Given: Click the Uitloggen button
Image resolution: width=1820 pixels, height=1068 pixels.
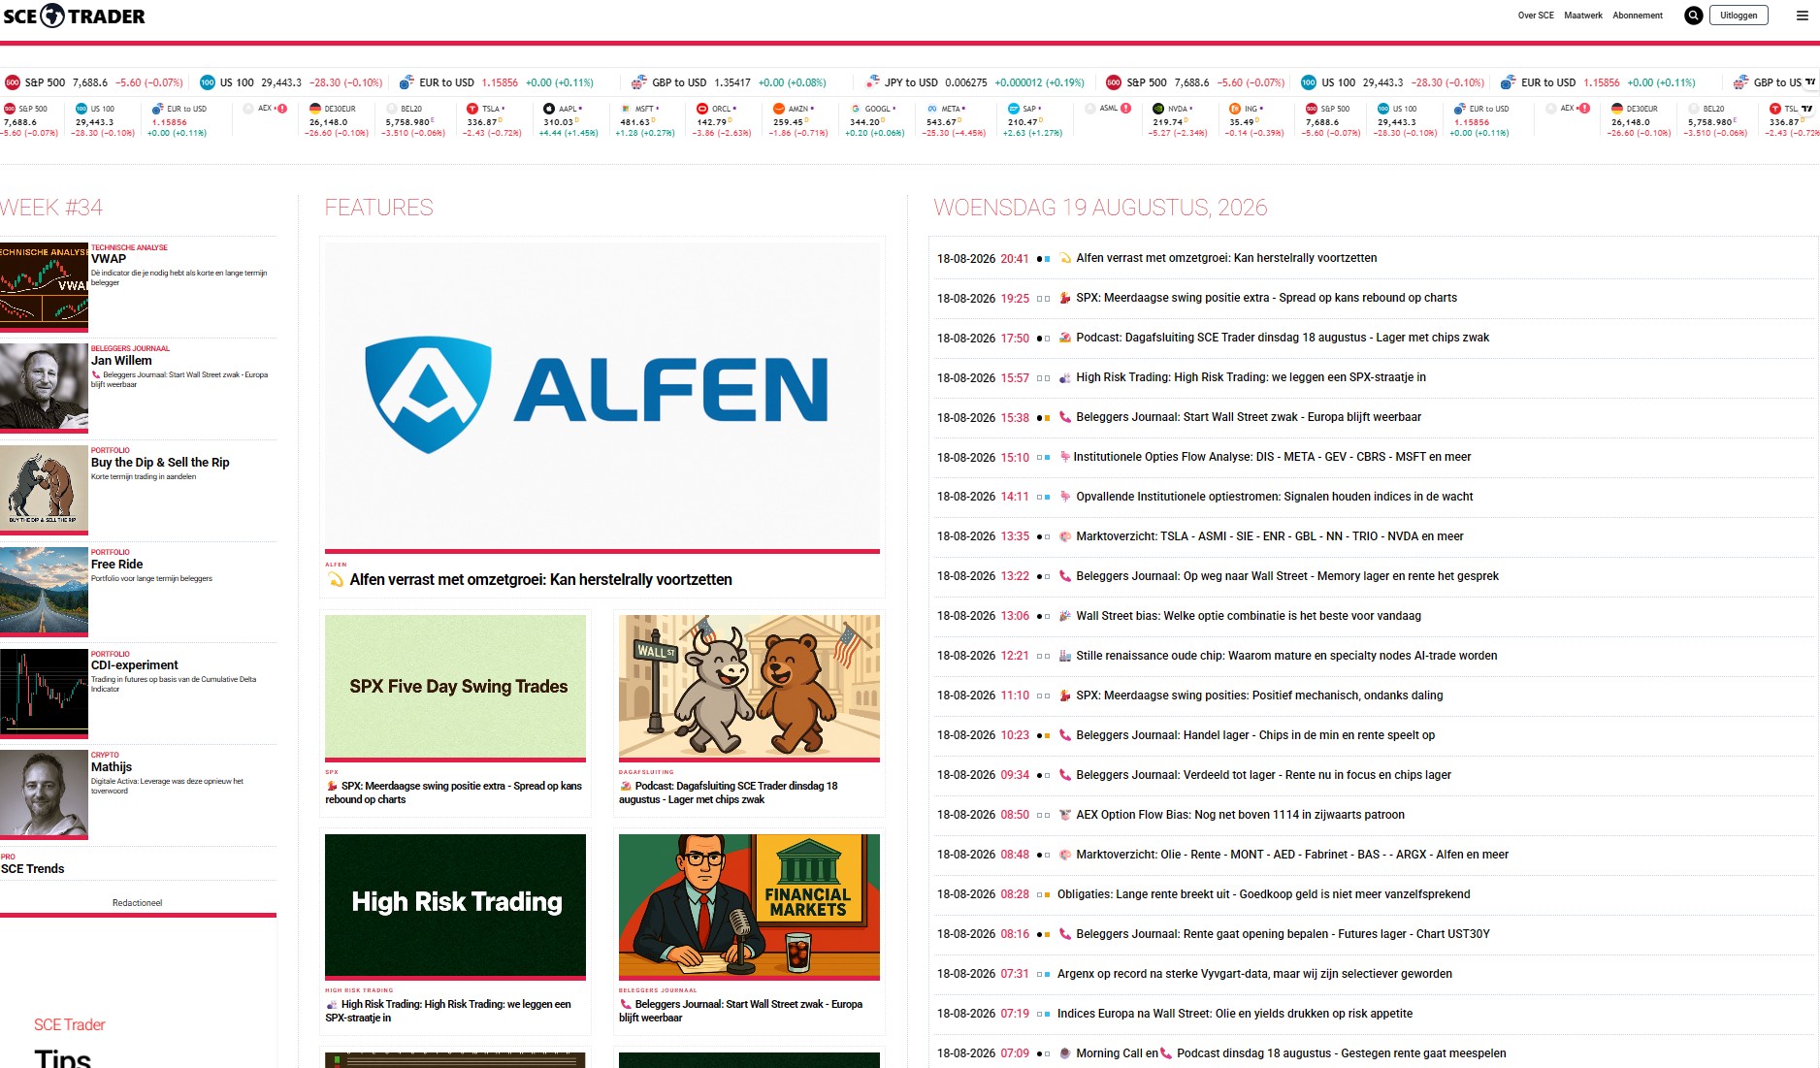Looking at the screenshot, I should click(1739, 16).
